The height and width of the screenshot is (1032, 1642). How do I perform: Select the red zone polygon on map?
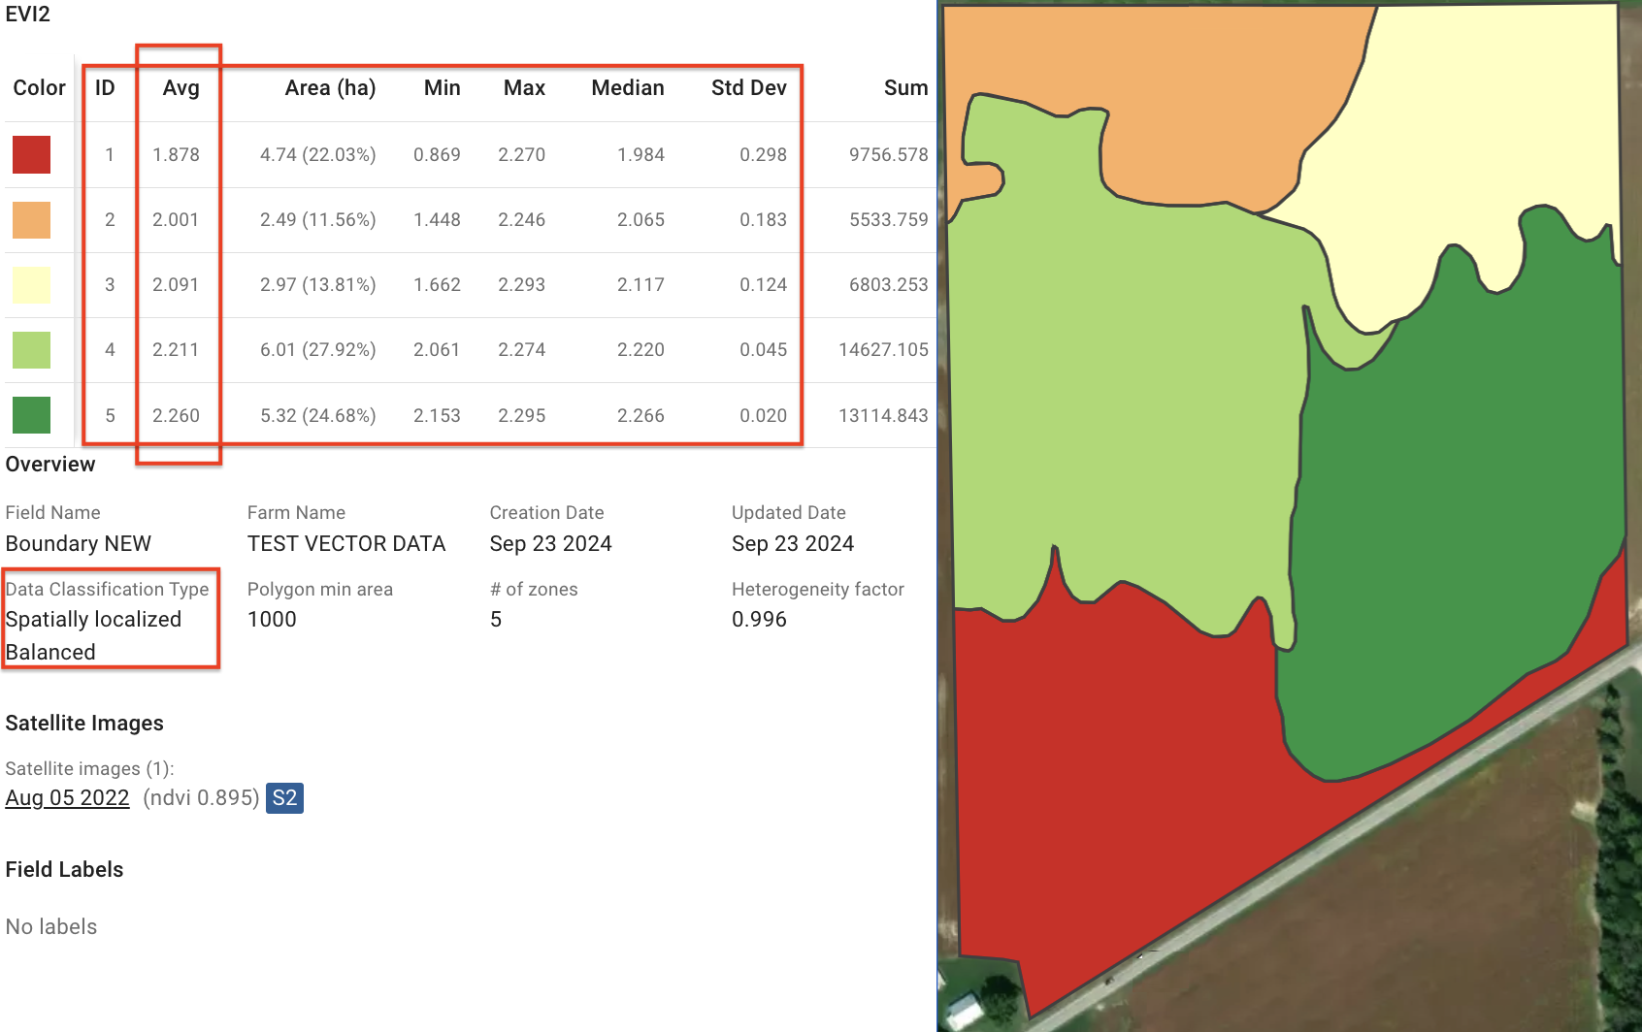click(x=1116, y=776)
